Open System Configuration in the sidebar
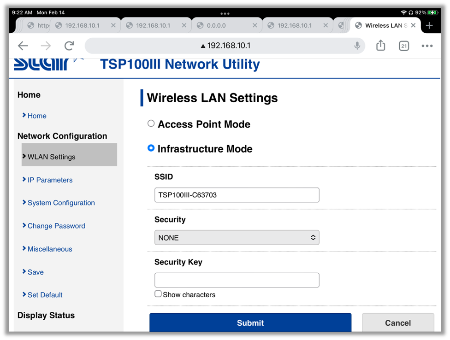The width and height of the screenshot is (450, 340). [x=61, y=203]
